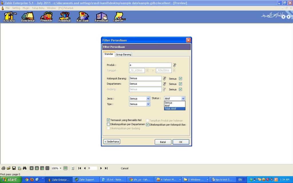The height and width of the screenshot is (183, 293).
Task: Choose Tidak Aktif in Status list
Action: (175, 109)
